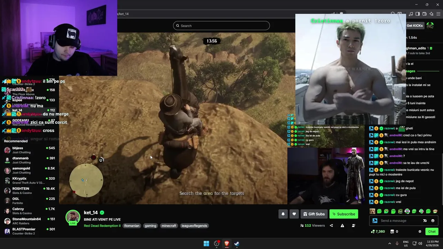443x249 pixels.
Task: Click the green Chat send button
Action: click(432, 231)
